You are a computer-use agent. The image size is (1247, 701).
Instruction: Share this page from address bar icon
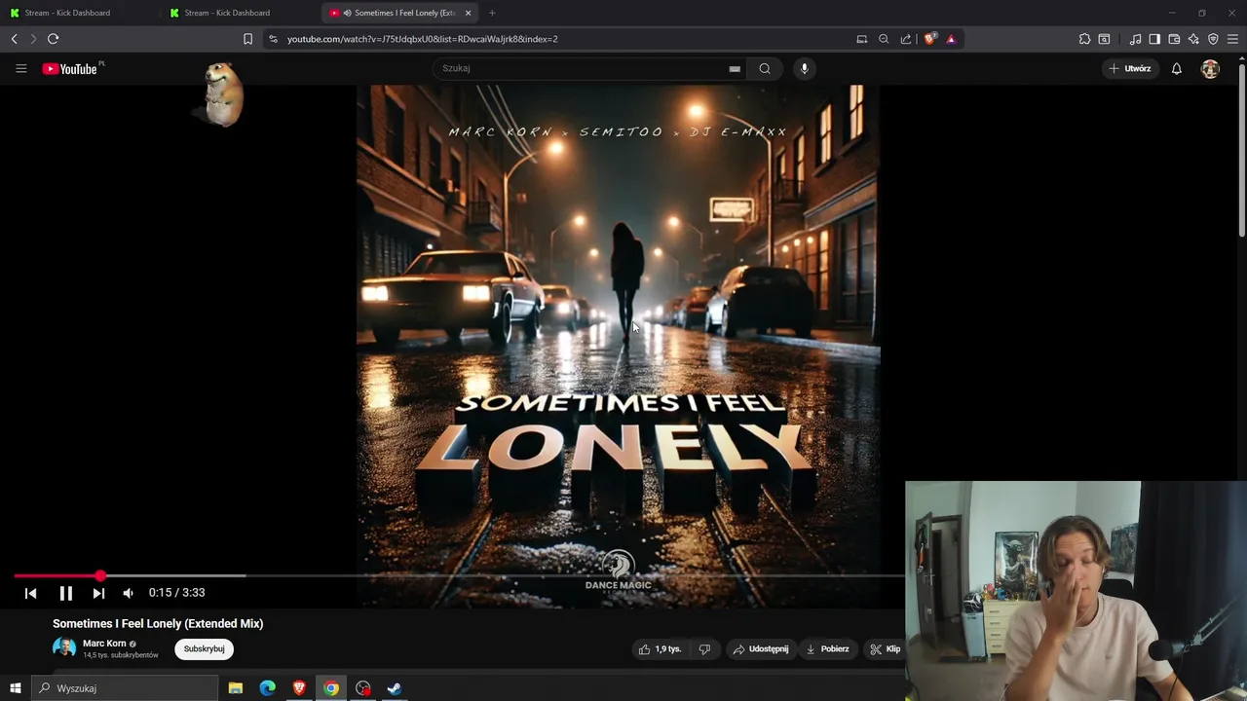tap(906, 39)
